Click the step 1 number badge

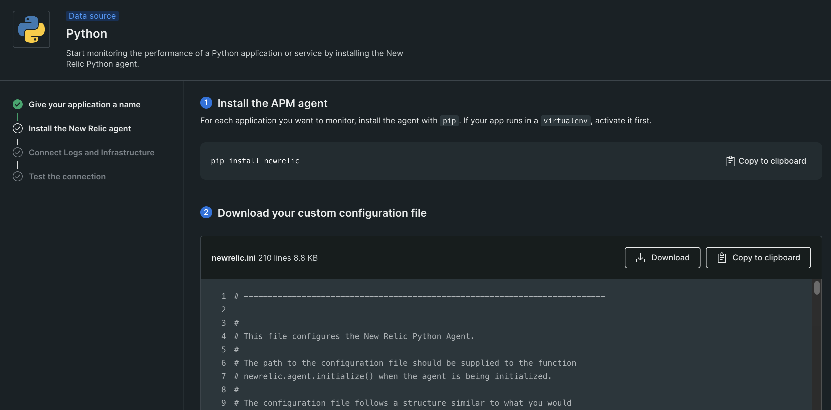(x=206, y=103)
